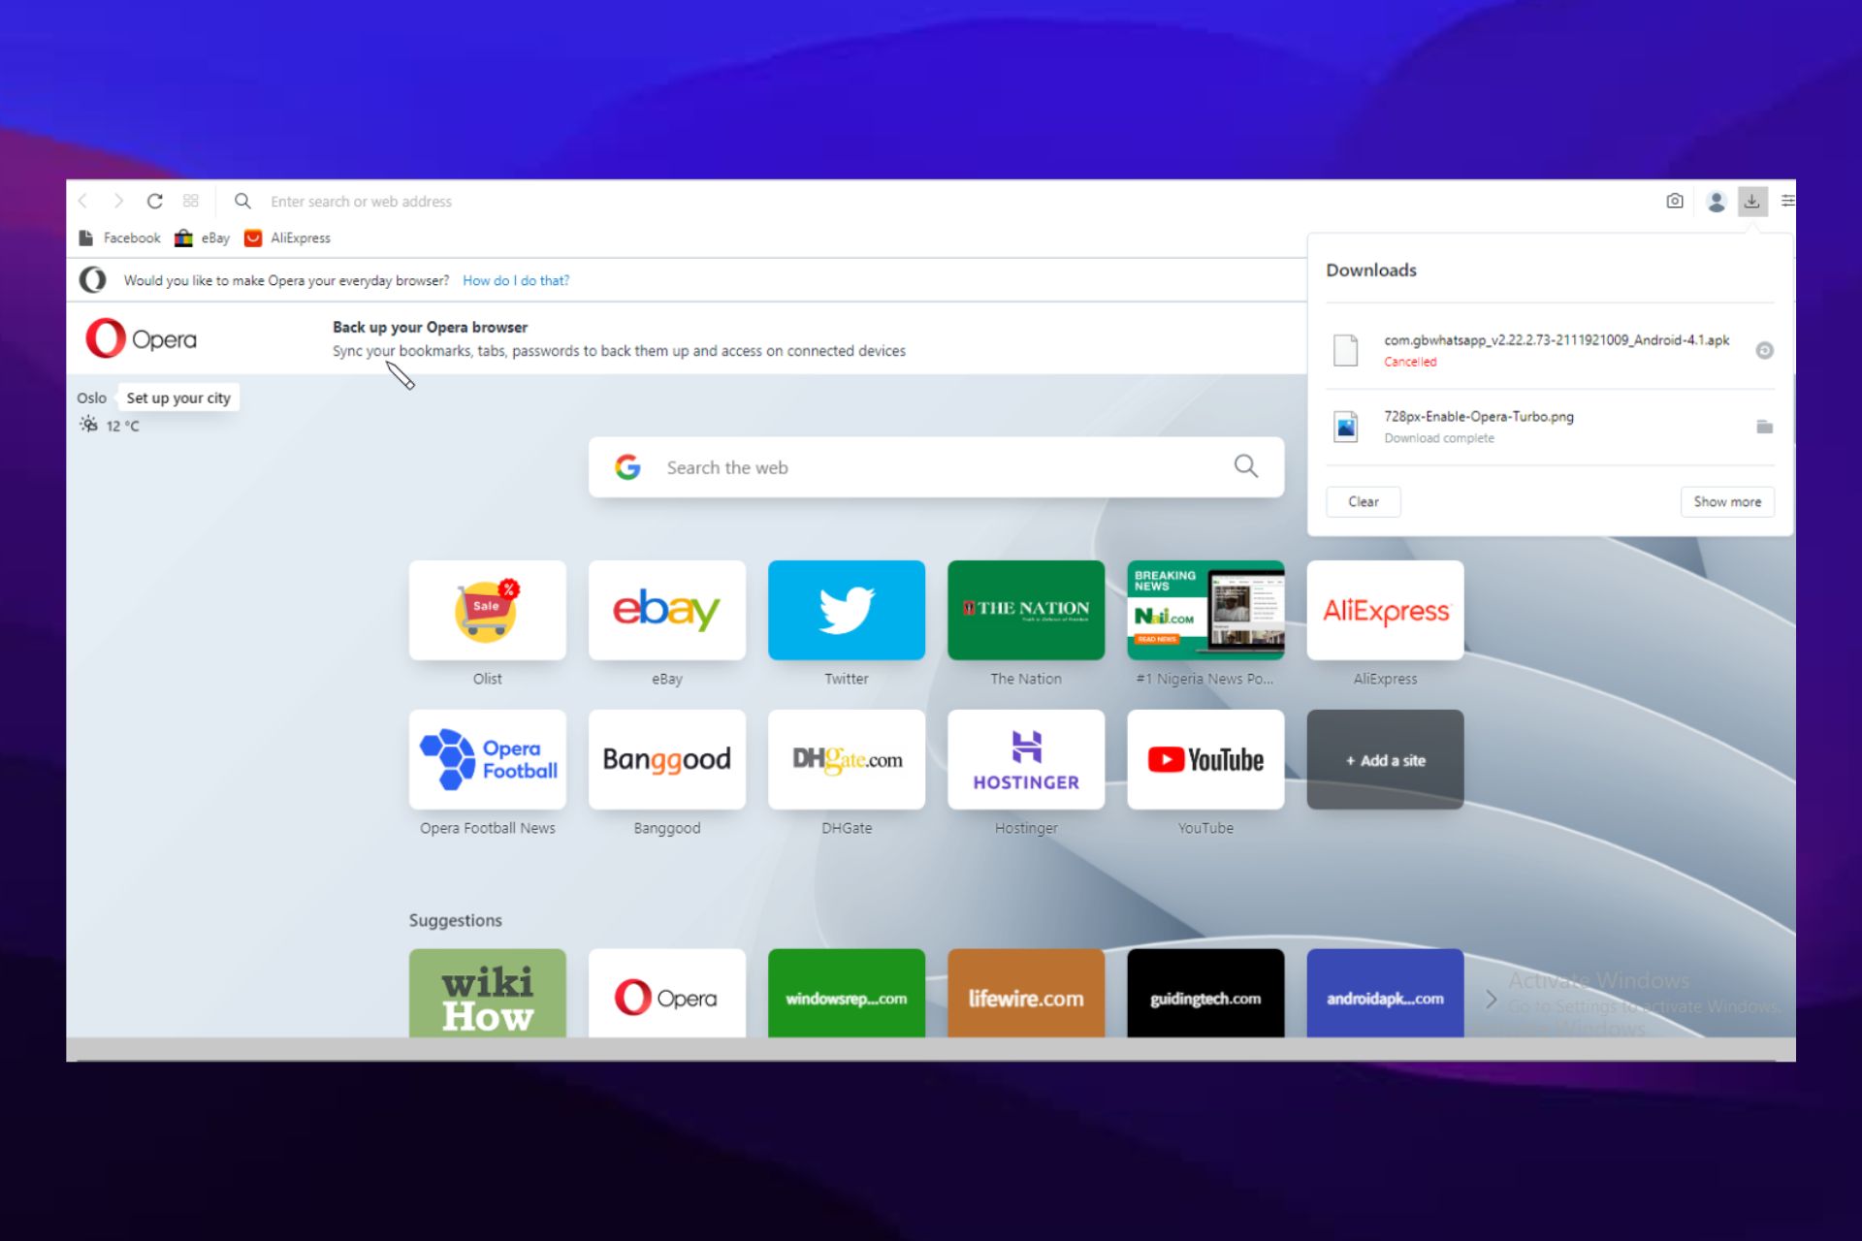Open the AliExpress bookmark in the bookmarks bar
The image size is (1862, 1241).
pos(288,238)
